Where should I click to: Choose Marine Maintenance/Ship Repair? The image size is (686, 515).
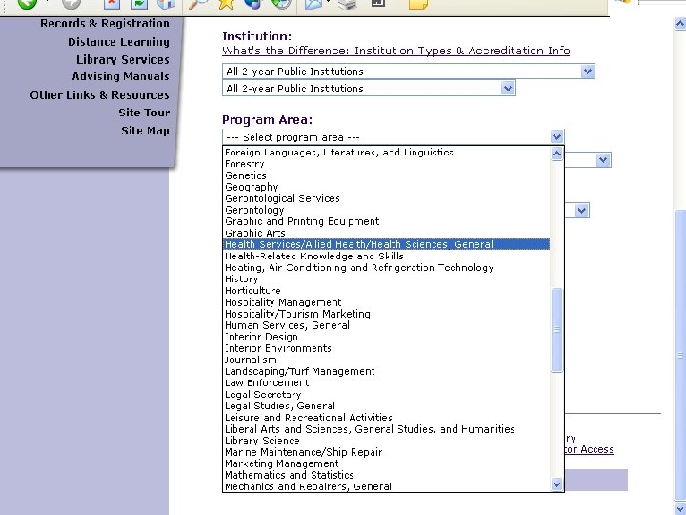pyautogui.click(x=386, y=452)
